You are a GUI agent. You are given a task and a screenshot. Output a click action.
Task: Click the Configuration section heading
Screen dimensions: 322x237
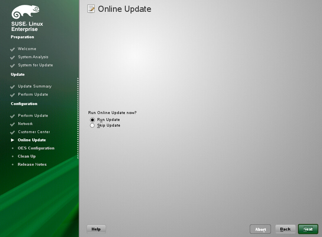point(24,104)
